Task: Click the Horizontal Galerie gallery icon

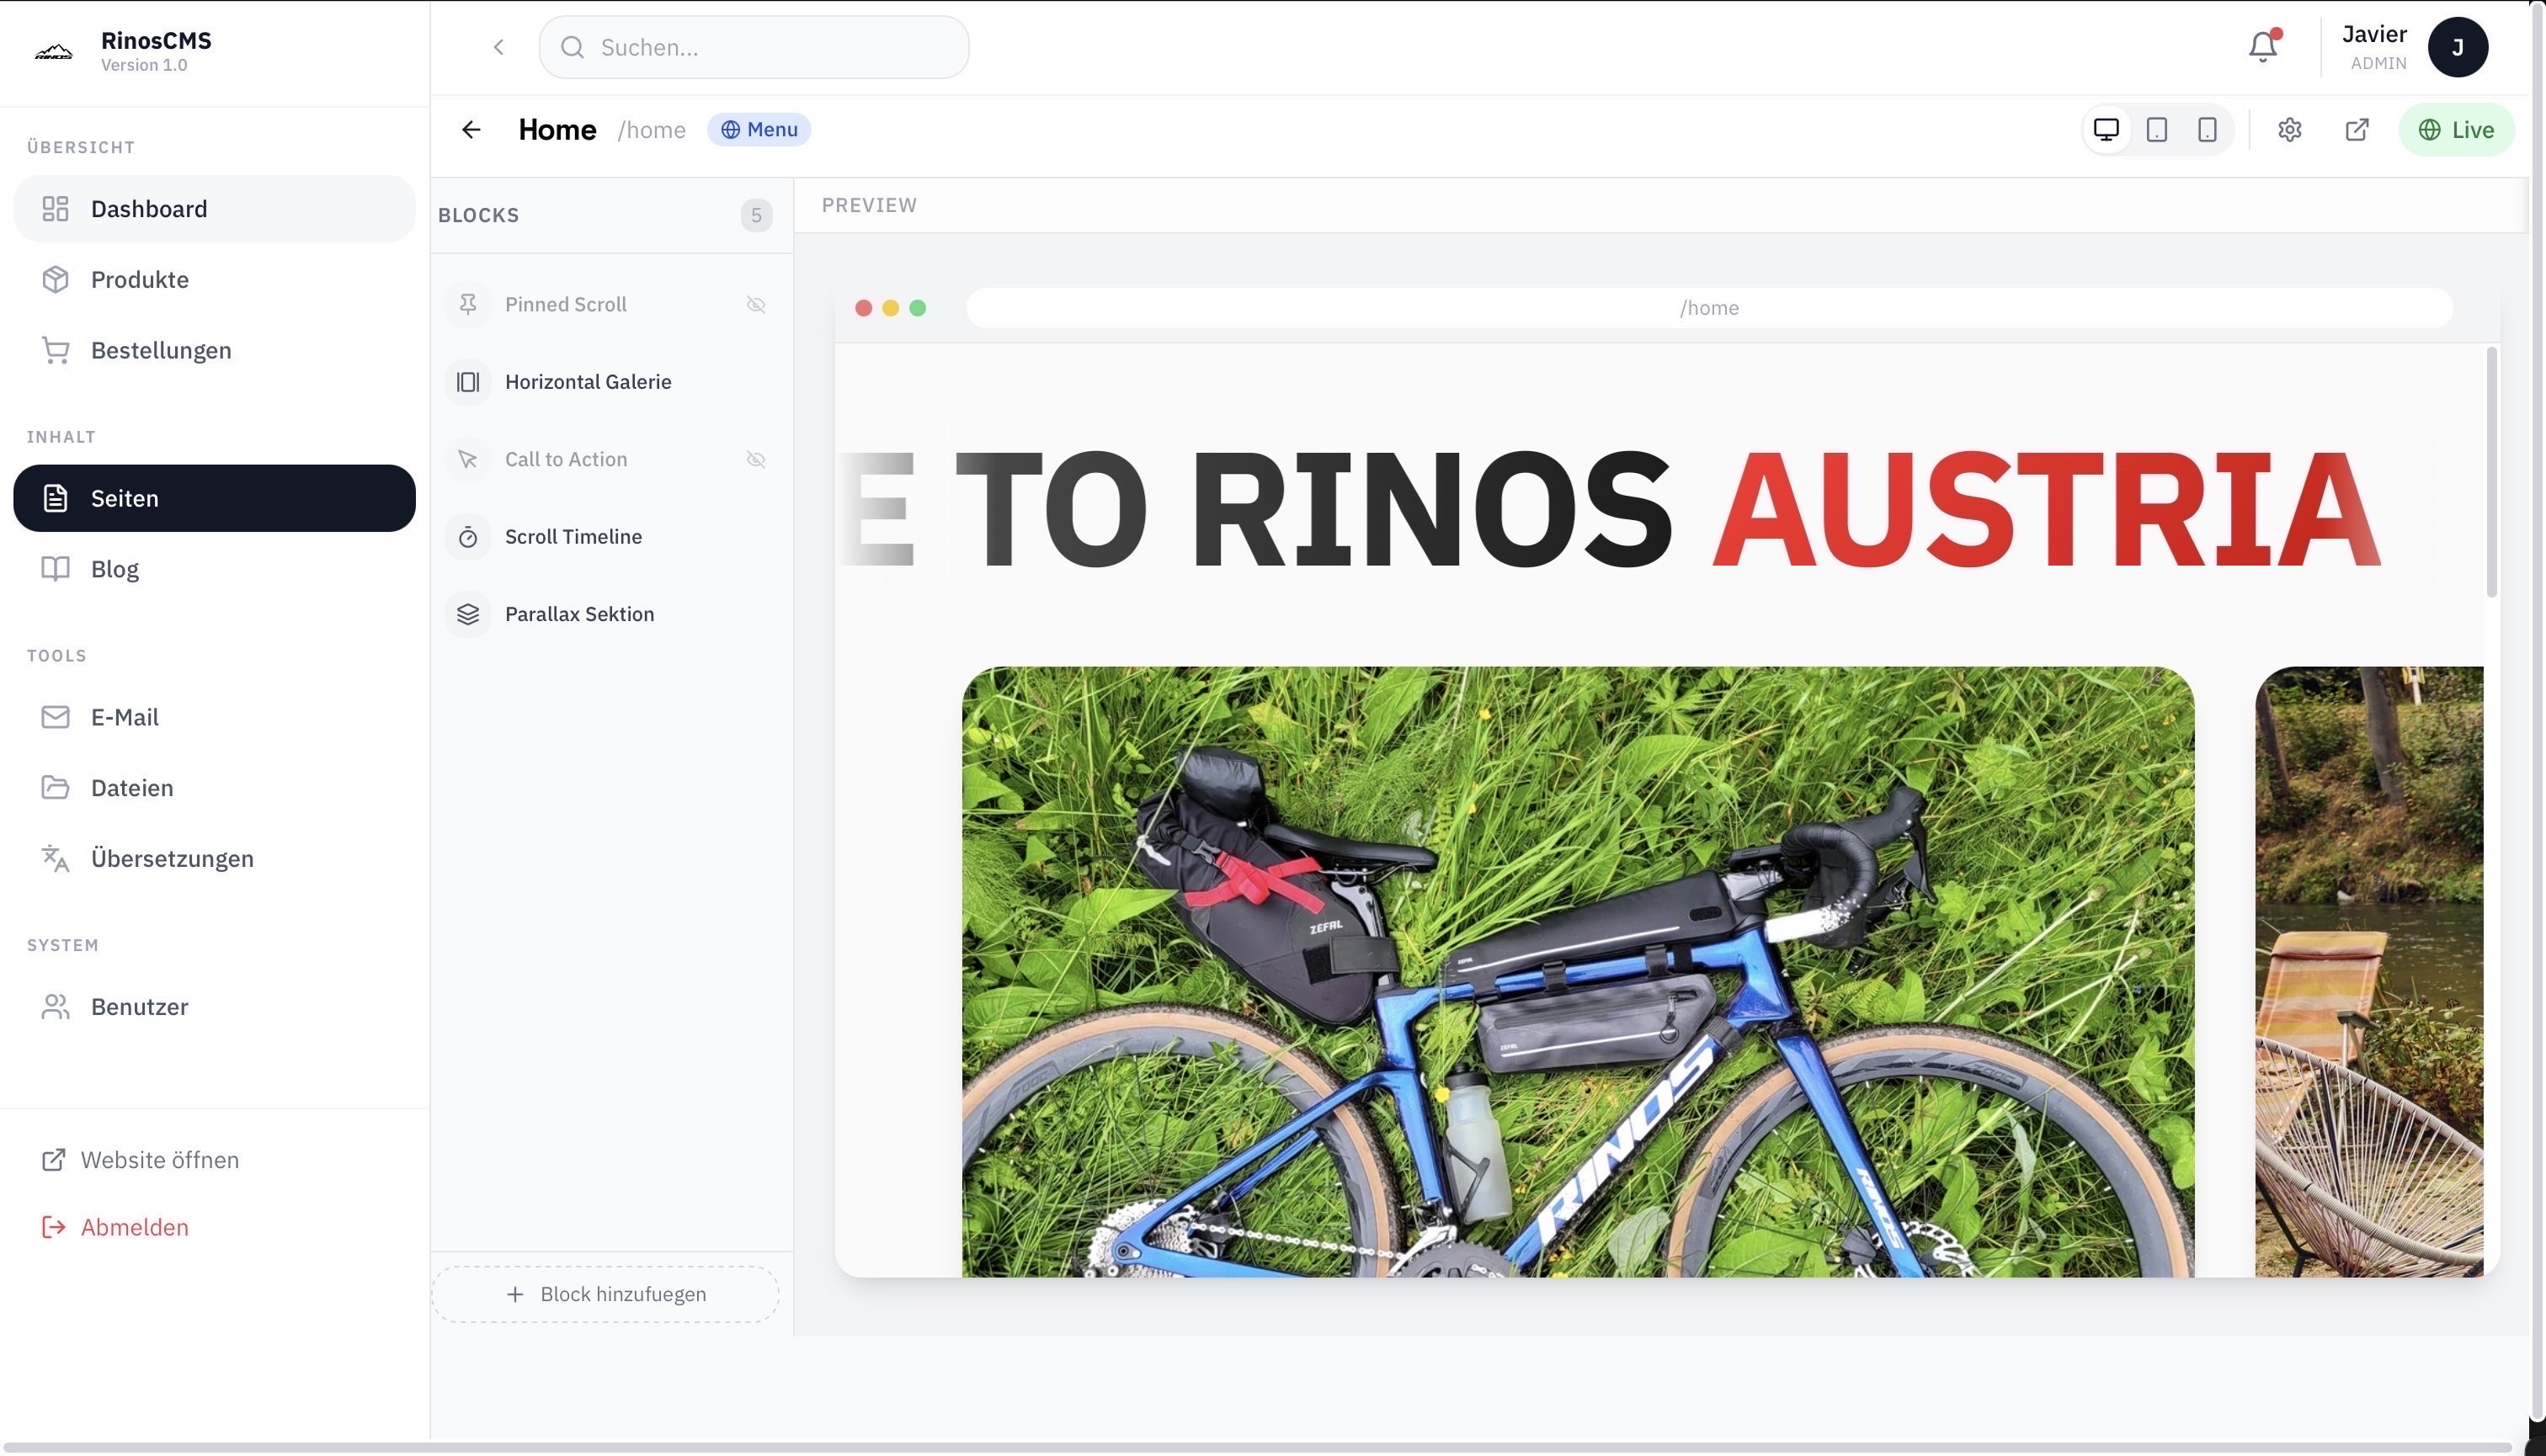Action: (467, 382)
